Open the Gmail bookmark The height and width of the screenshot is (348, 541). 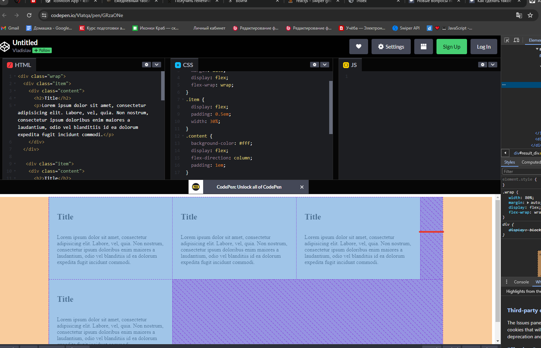click(10, 28)
